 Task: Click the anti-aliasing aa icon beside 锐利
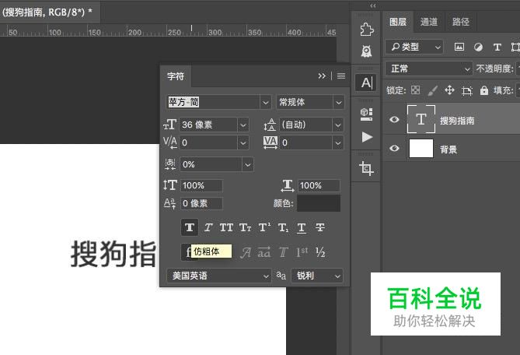(281, 276)
